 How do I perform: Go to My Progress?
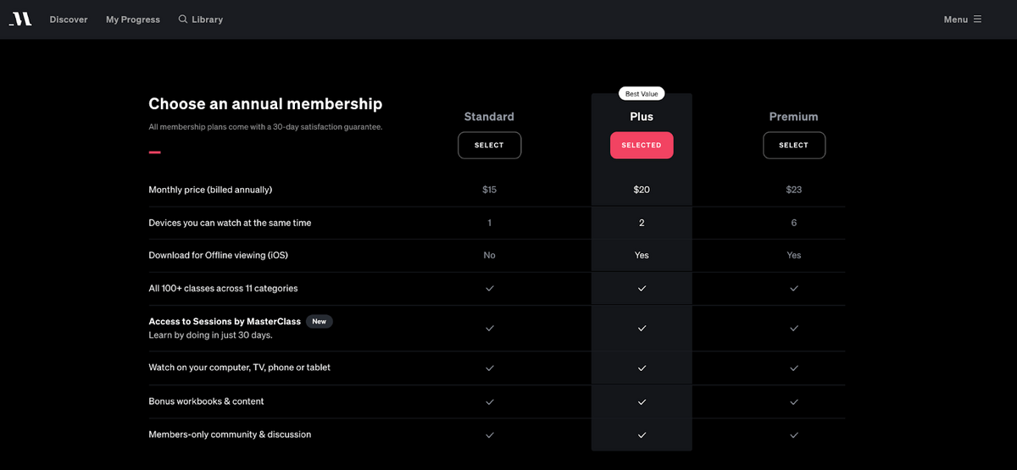[133, 19]
